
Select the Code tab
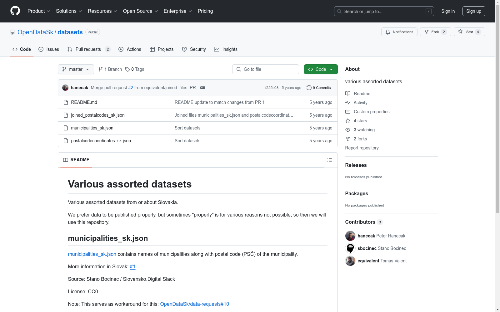point(22,49)
